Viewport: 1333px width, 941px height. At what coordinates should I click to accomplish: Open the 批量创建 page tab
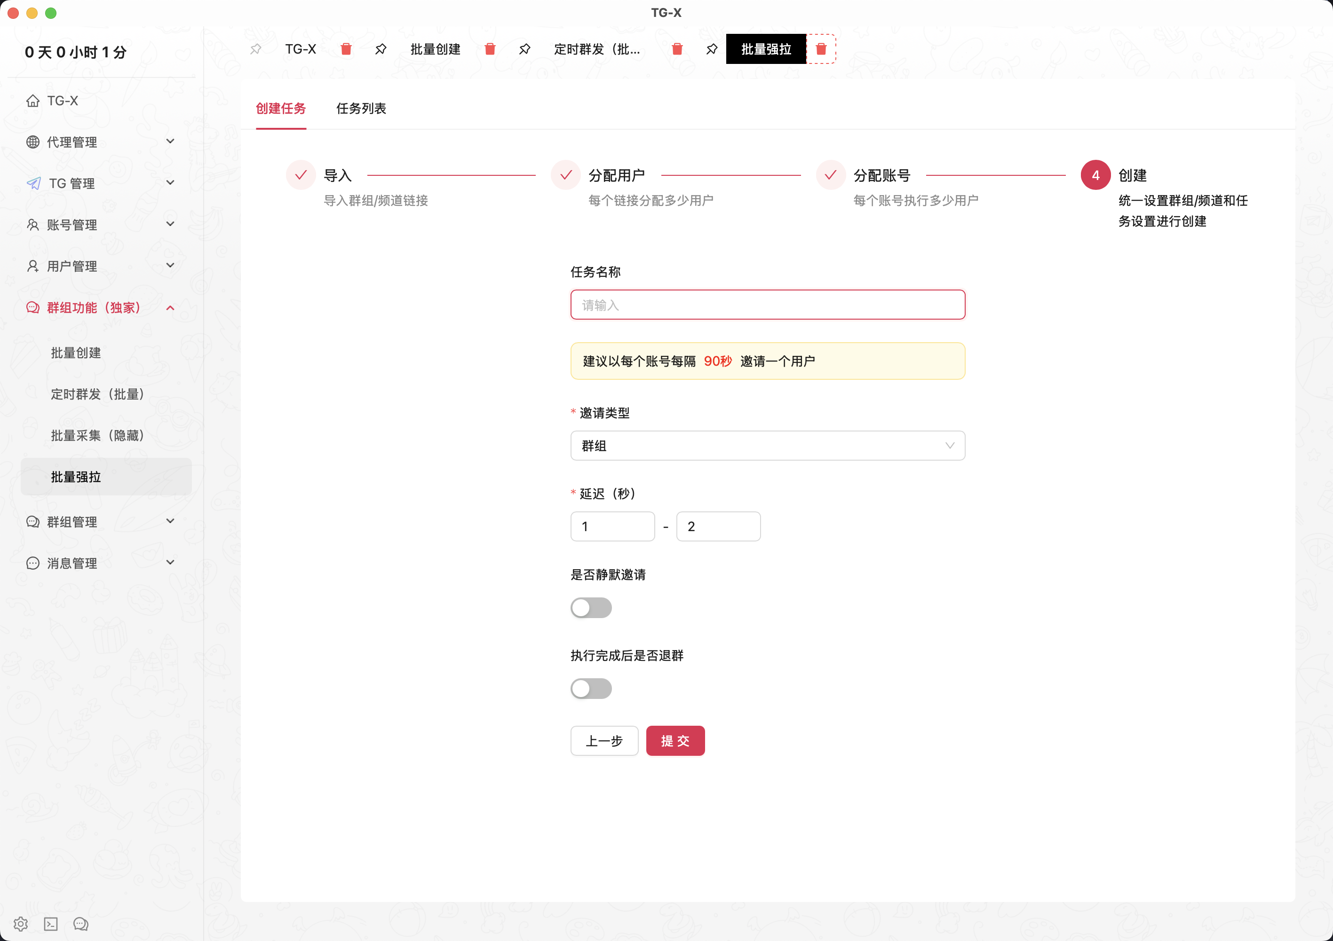click(436, 49)
